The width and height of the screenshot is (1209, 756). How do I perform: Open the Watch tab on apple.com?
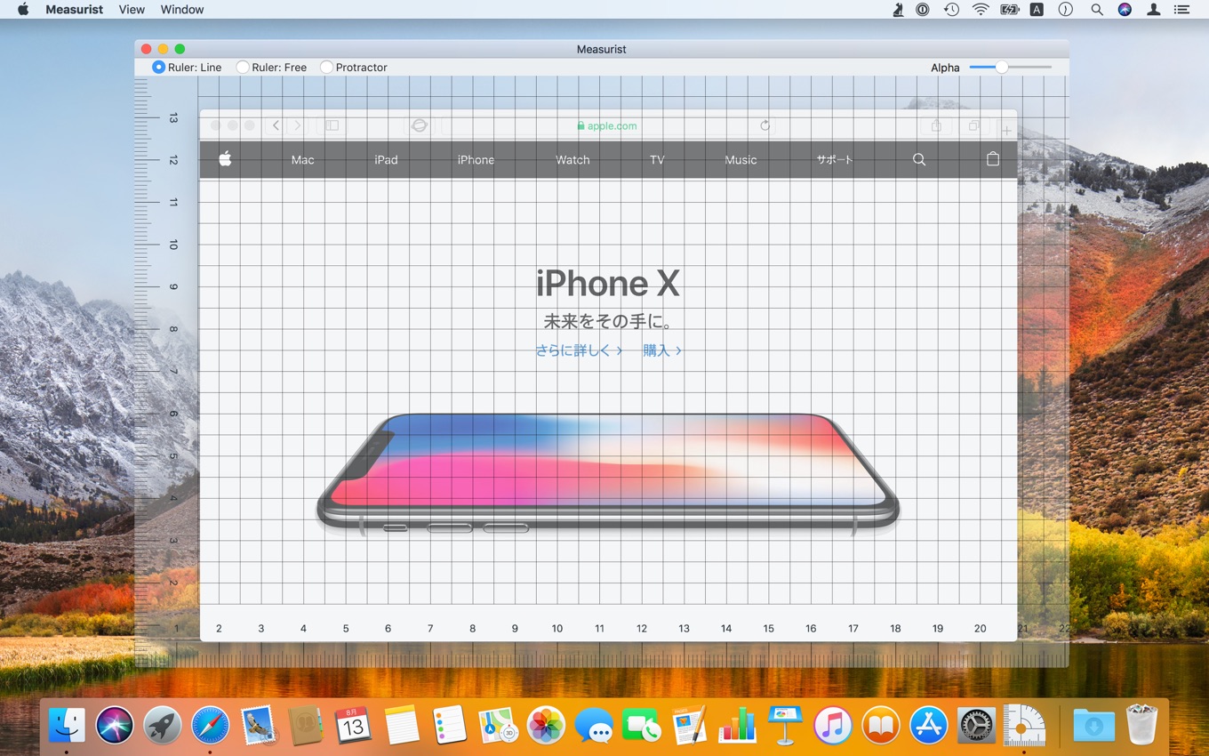click(572, 160)
